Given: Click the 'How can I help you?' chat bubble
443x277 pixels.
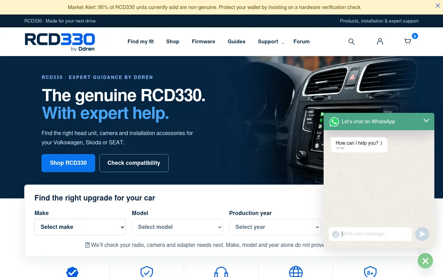Looking at the screenshot, I should tap(359, 145).
